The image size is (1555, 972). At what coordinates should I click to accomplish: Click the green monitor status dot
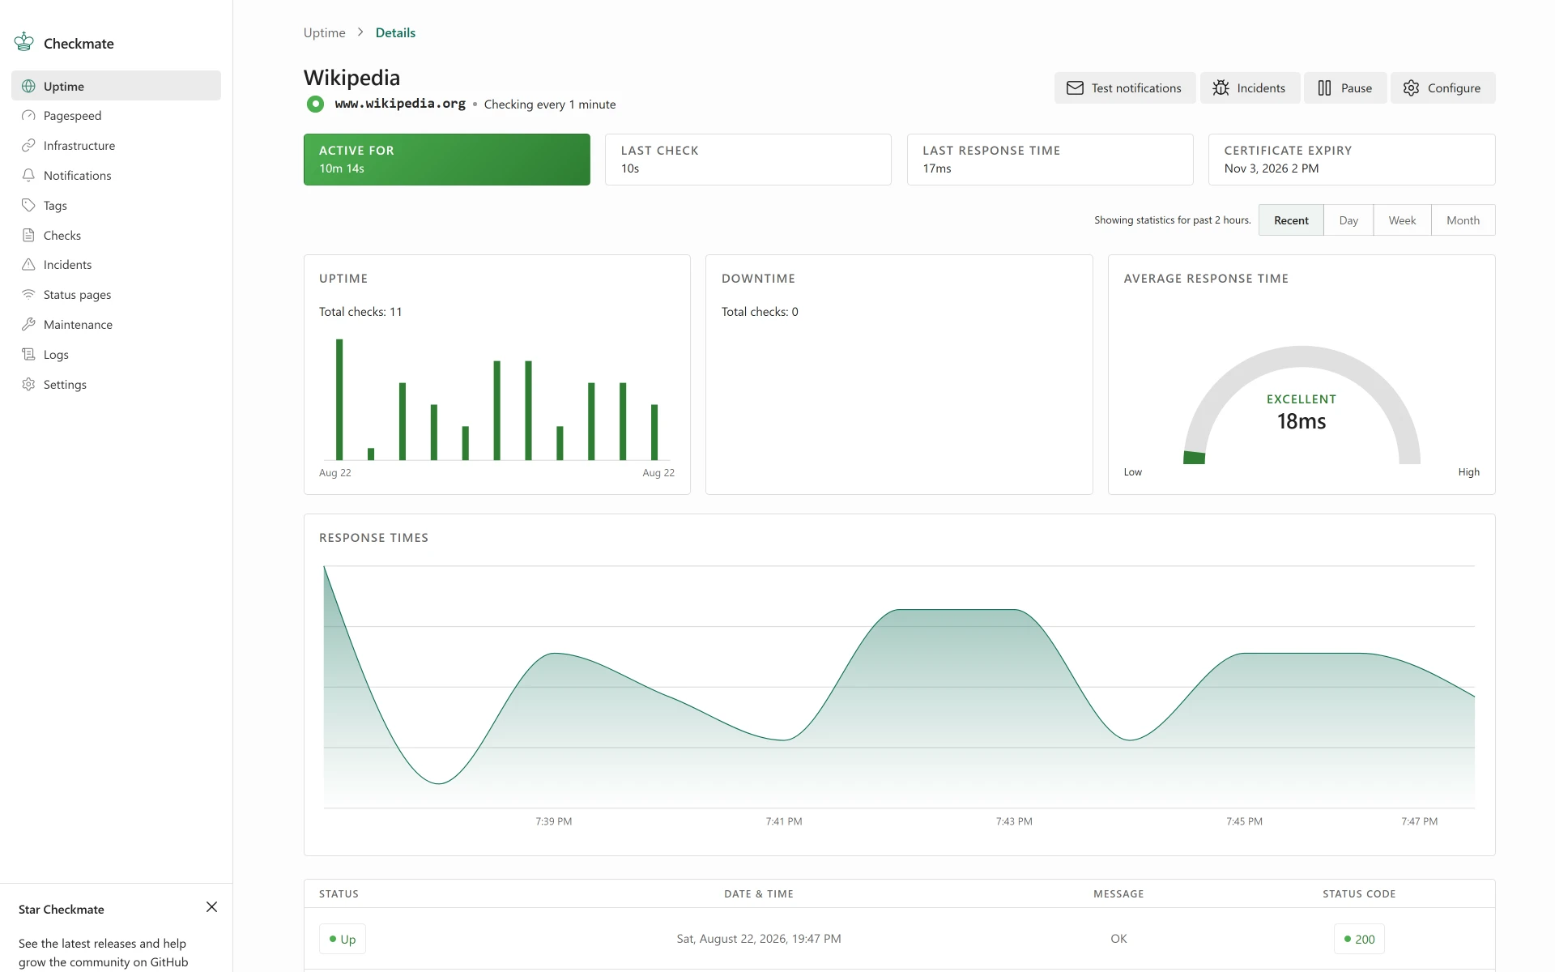point(315,104)
